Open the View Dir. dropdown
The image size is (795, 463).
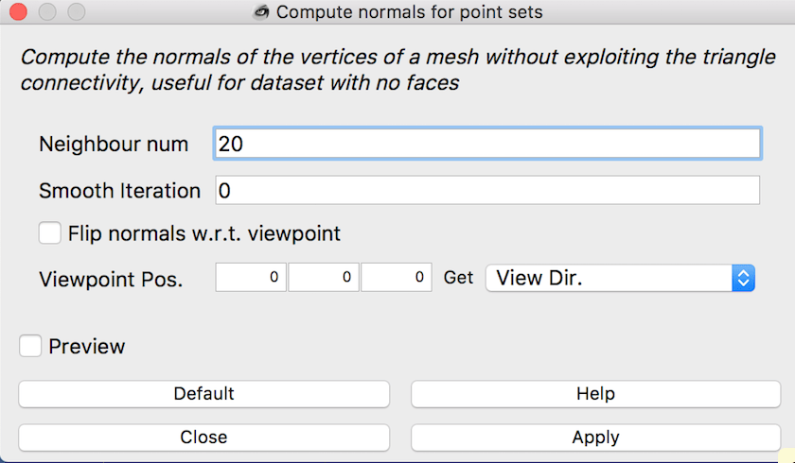[x=620, y=278]
